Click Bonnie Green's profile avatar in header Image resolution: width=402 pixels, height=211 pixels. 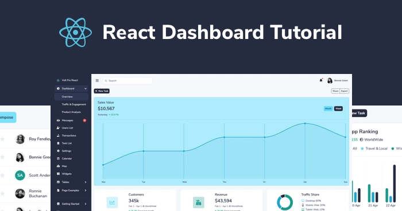(330, 81)
